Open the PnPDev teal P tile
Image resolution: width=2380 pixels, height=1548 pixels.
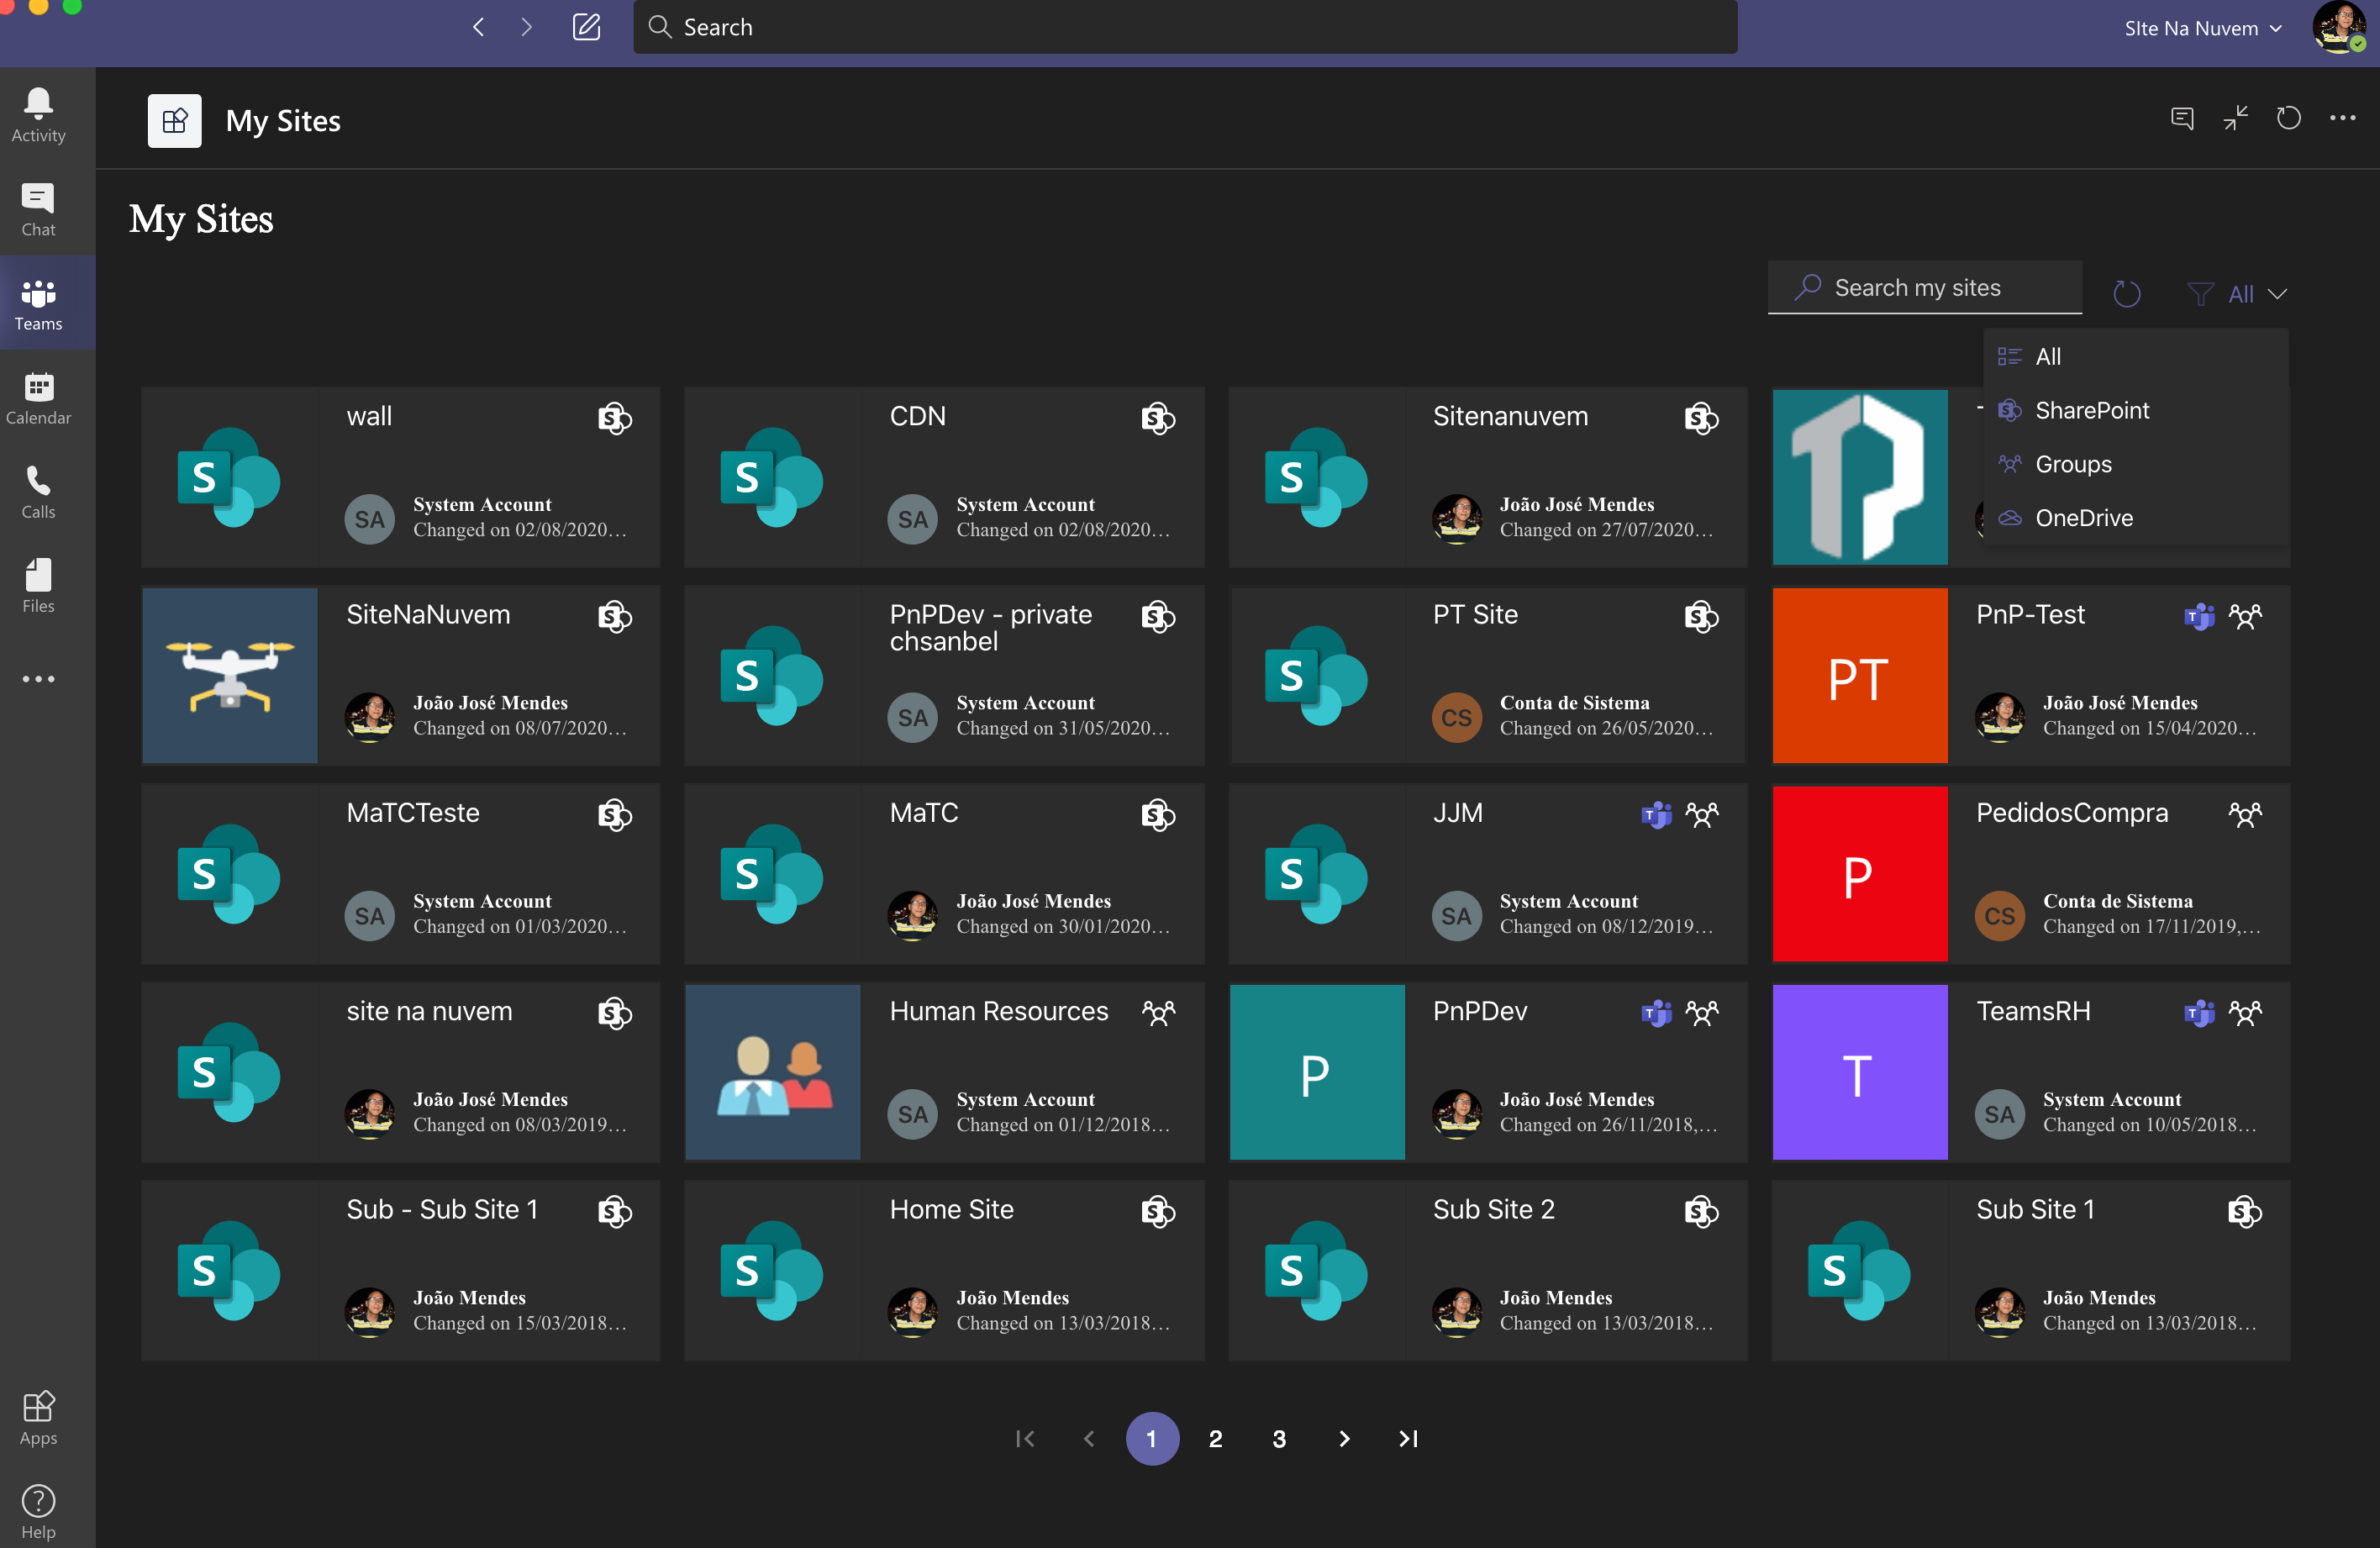[x=1316, y=1072]
